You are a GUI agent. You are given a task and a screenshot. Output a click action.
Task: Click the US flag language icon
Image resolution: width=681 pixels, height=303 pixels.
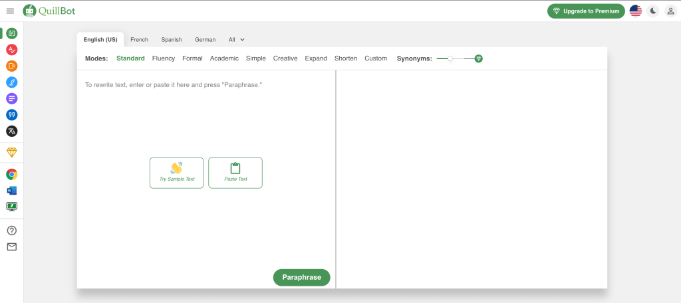click(635, 11)
